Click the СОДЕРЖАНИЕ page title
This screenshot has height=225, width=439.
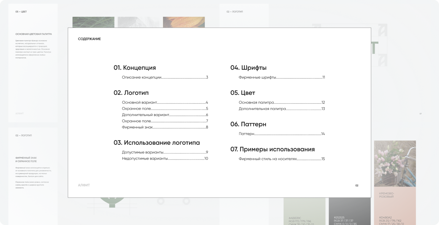tap(89, 39)
